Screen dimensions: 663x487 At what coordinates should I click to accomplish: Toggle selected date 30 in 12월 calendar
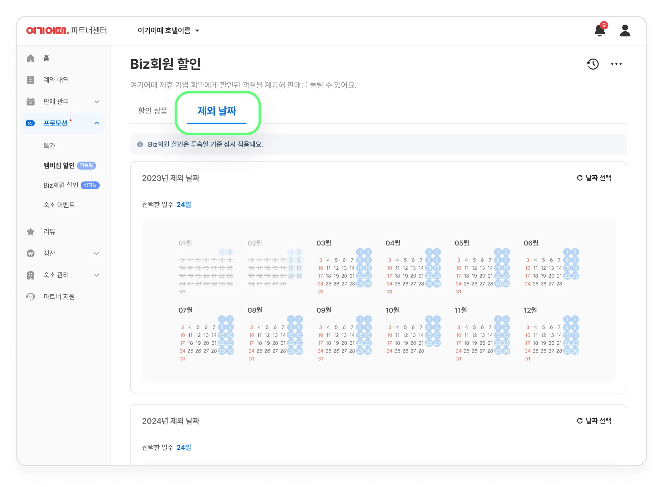575,351
